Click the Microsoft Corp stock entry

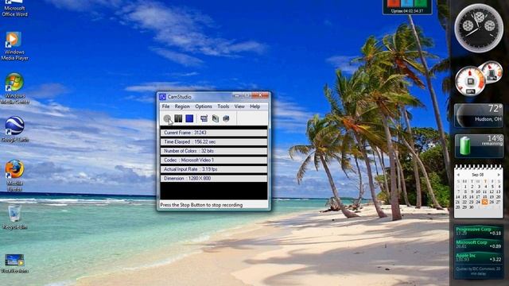[479, 244]
